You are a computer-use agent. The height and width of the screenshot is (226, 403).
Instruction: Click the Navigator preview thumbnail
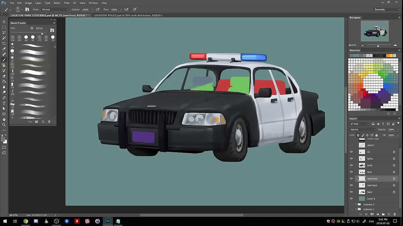(x=375, y=31)
